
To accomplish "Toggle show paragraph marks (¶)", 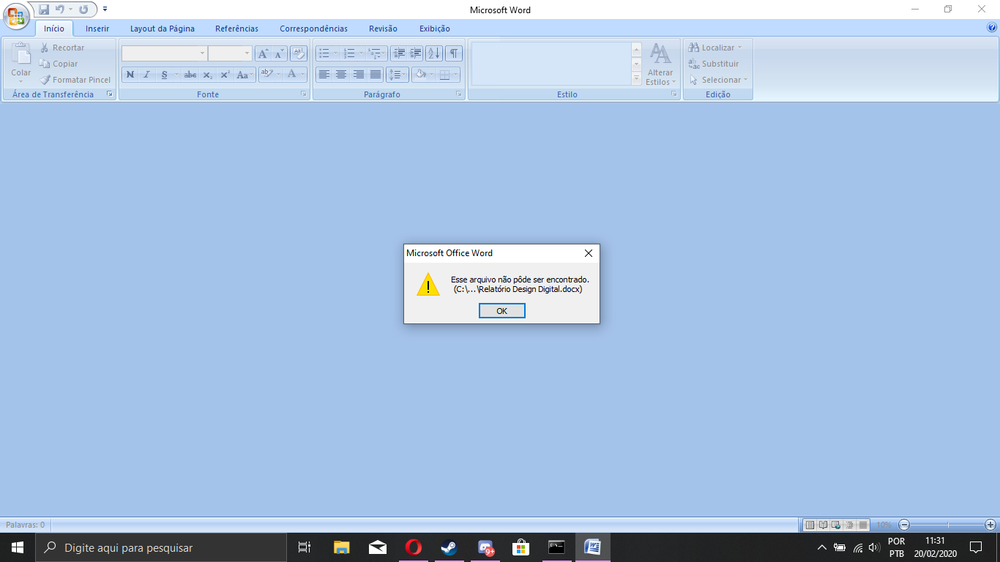I will [455, 53].
